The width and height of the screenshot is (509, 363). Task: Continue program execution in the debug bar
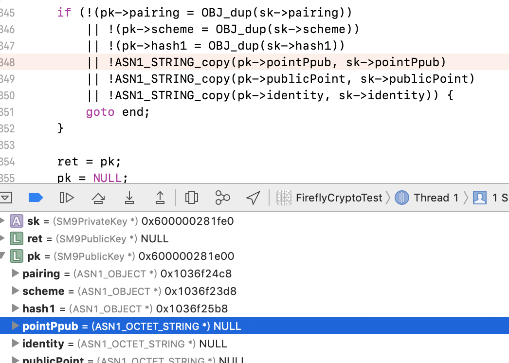click(x=67, y=198)
